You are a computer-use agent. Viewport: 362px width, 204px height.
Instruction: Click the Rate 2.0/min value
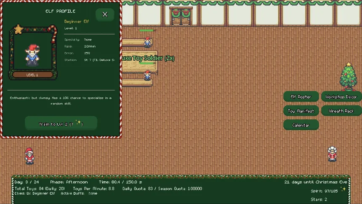pos(90,46)
